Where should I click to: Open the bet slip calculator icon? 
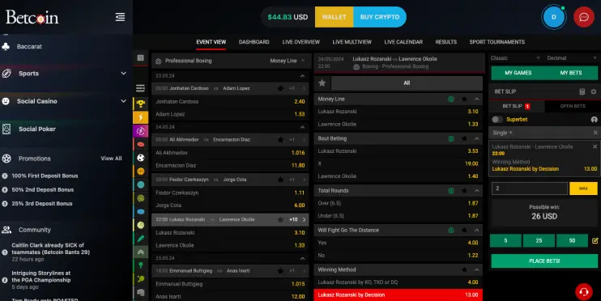tap(582, 91)
